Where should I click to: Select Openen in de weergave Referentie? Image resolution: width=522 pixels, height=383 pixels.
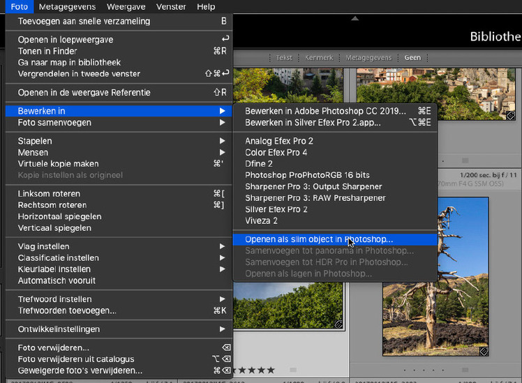(x=119, y=93)
